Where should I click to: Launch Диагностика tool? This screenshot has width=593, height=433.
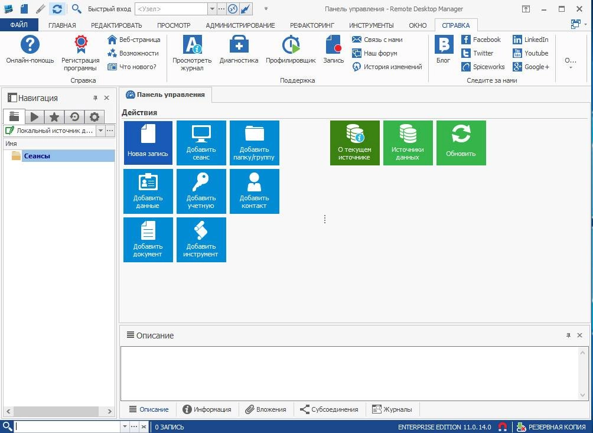pos(239,50)
